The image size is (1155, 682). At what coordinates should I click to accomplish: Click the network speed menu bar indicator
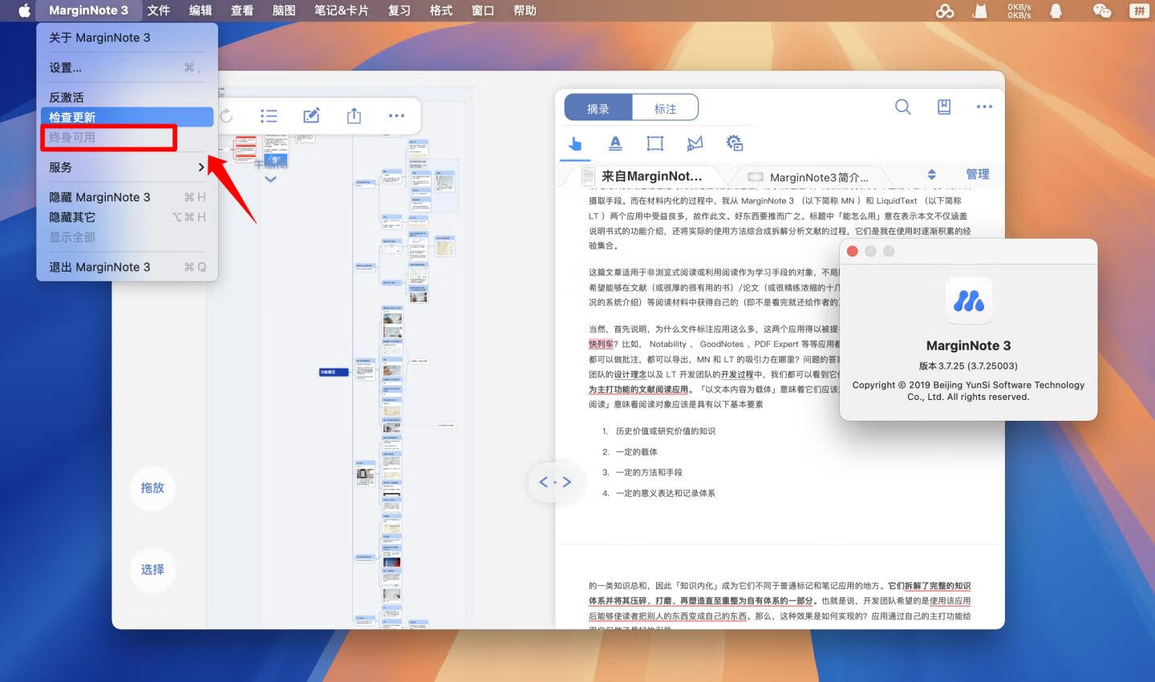[x=1019, y=10]
